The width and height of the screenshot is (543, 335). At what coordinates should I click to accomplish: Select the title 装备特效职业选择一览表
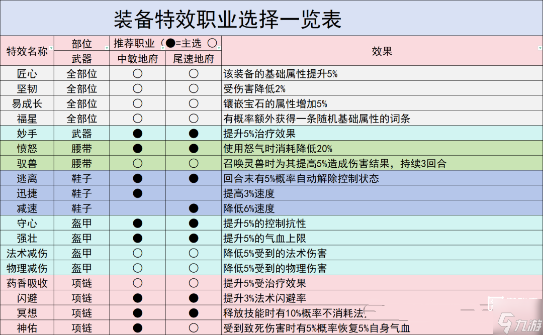pos(228,20)
